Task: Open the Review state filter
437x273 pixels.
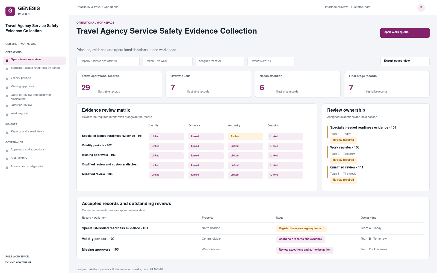Action: pos(271,61)
